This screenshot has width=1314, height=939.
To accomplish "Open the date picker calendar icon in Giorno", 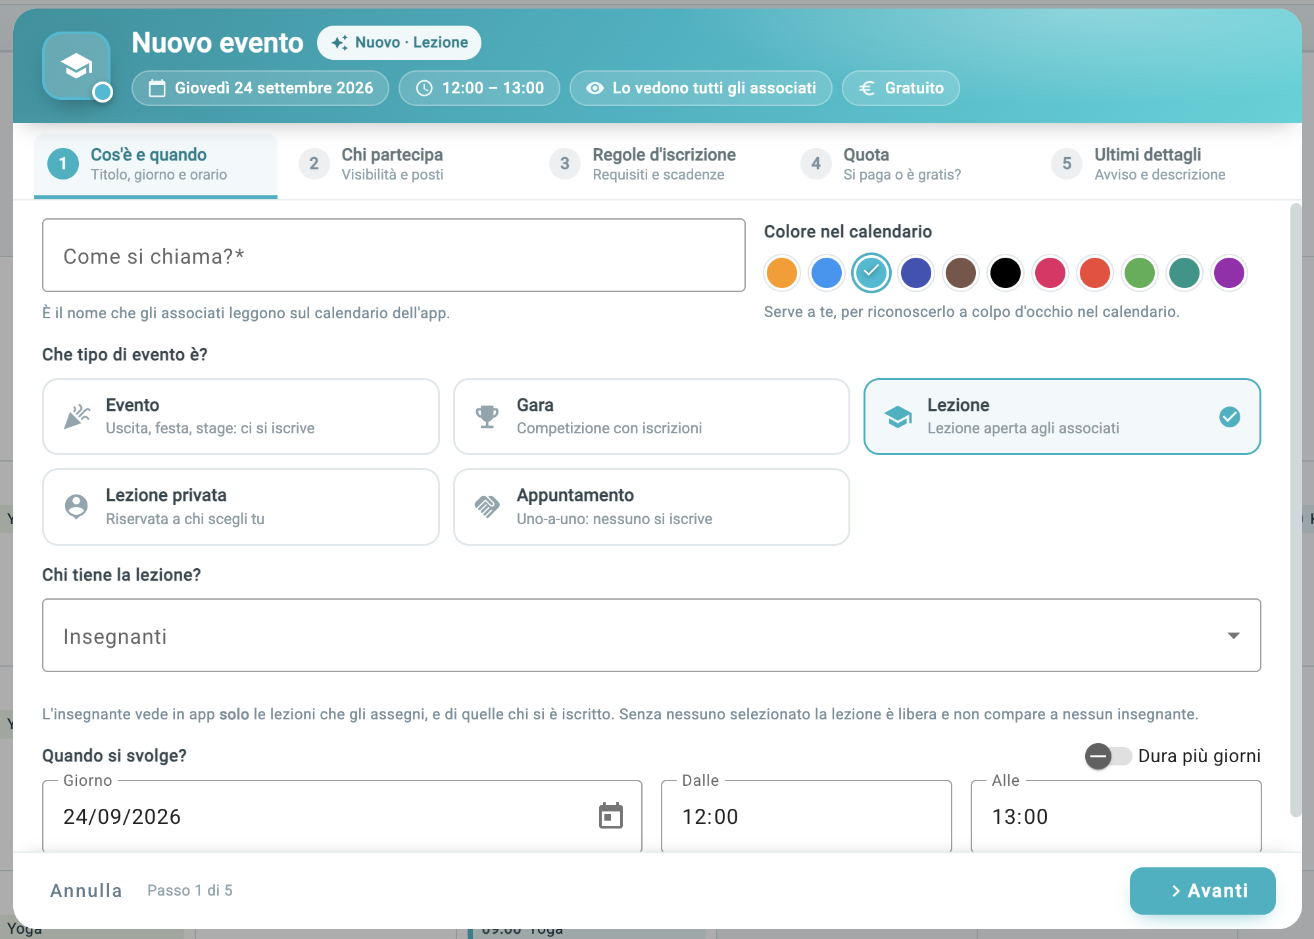I will coord(610,816).
